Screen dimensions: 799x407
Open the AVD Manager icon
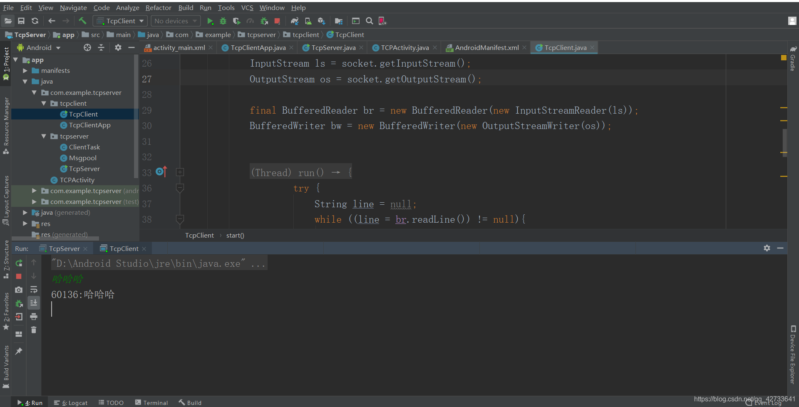click(308, 21)
